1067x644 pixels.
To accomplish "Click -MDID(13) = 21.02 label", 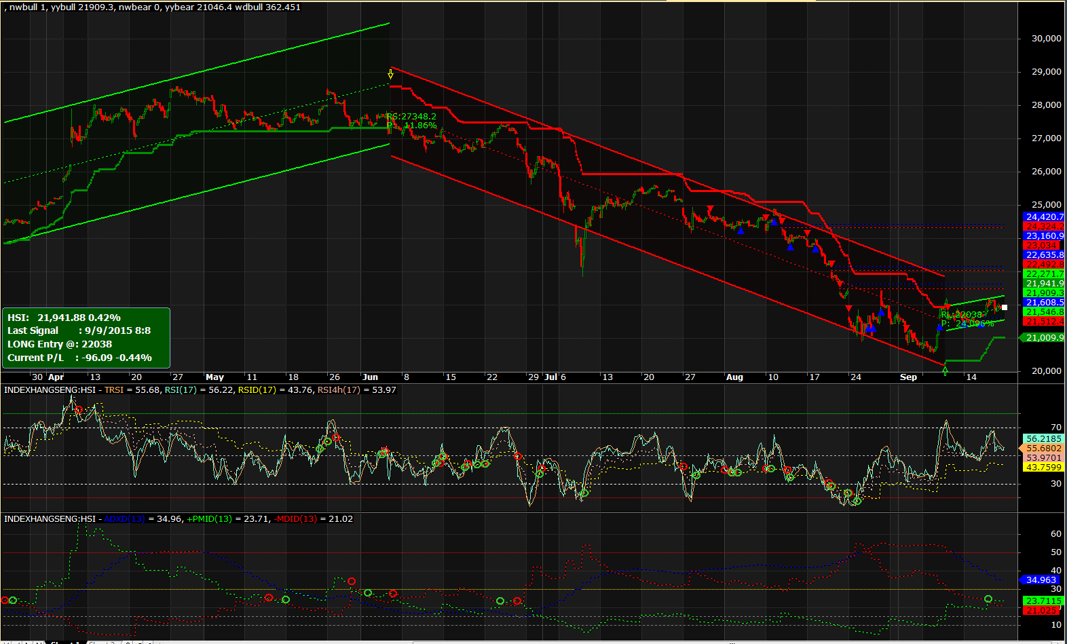I will pos(313,518).
